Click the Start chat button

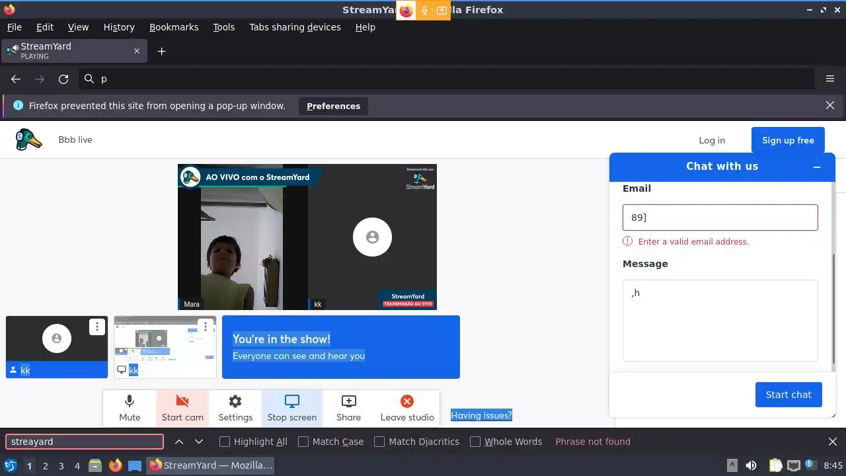(788, 395)
